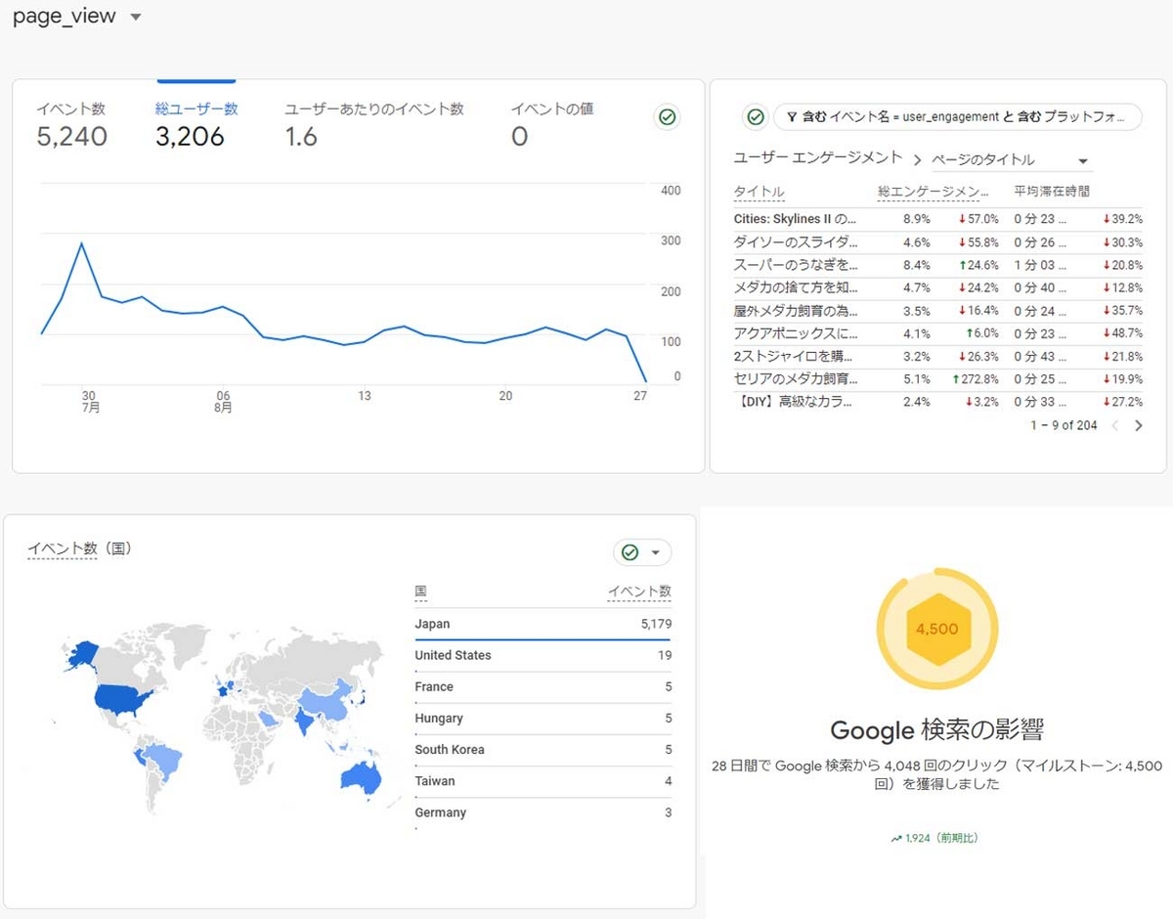
Task: Sort countries by イベント数 column header
Action: (x=639, y=591)
